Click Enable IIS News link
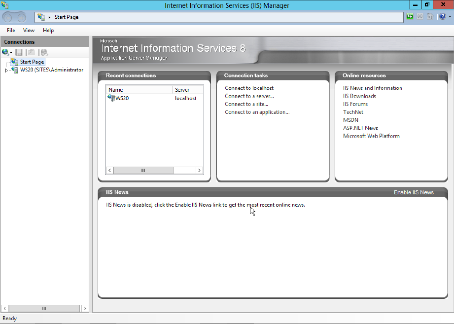454x324 pixels. [414, 192]
